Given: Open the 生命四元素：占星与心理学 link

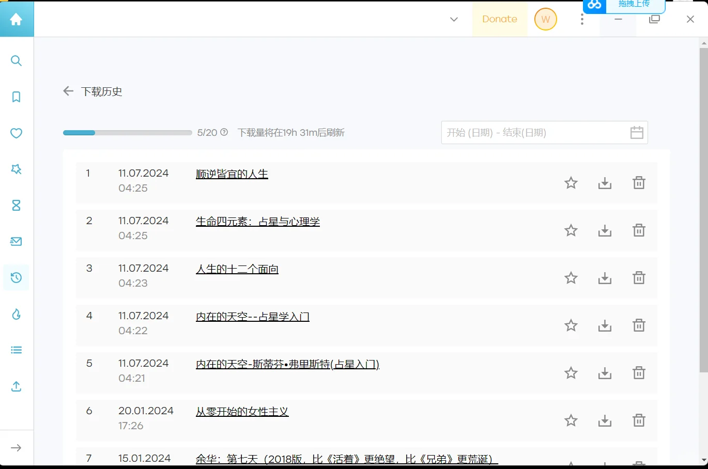Looking at the screenshot, I should click(258, 221).
